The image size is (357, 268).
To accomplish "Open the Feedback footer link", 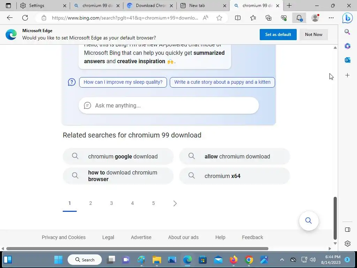I will point(252,237).
